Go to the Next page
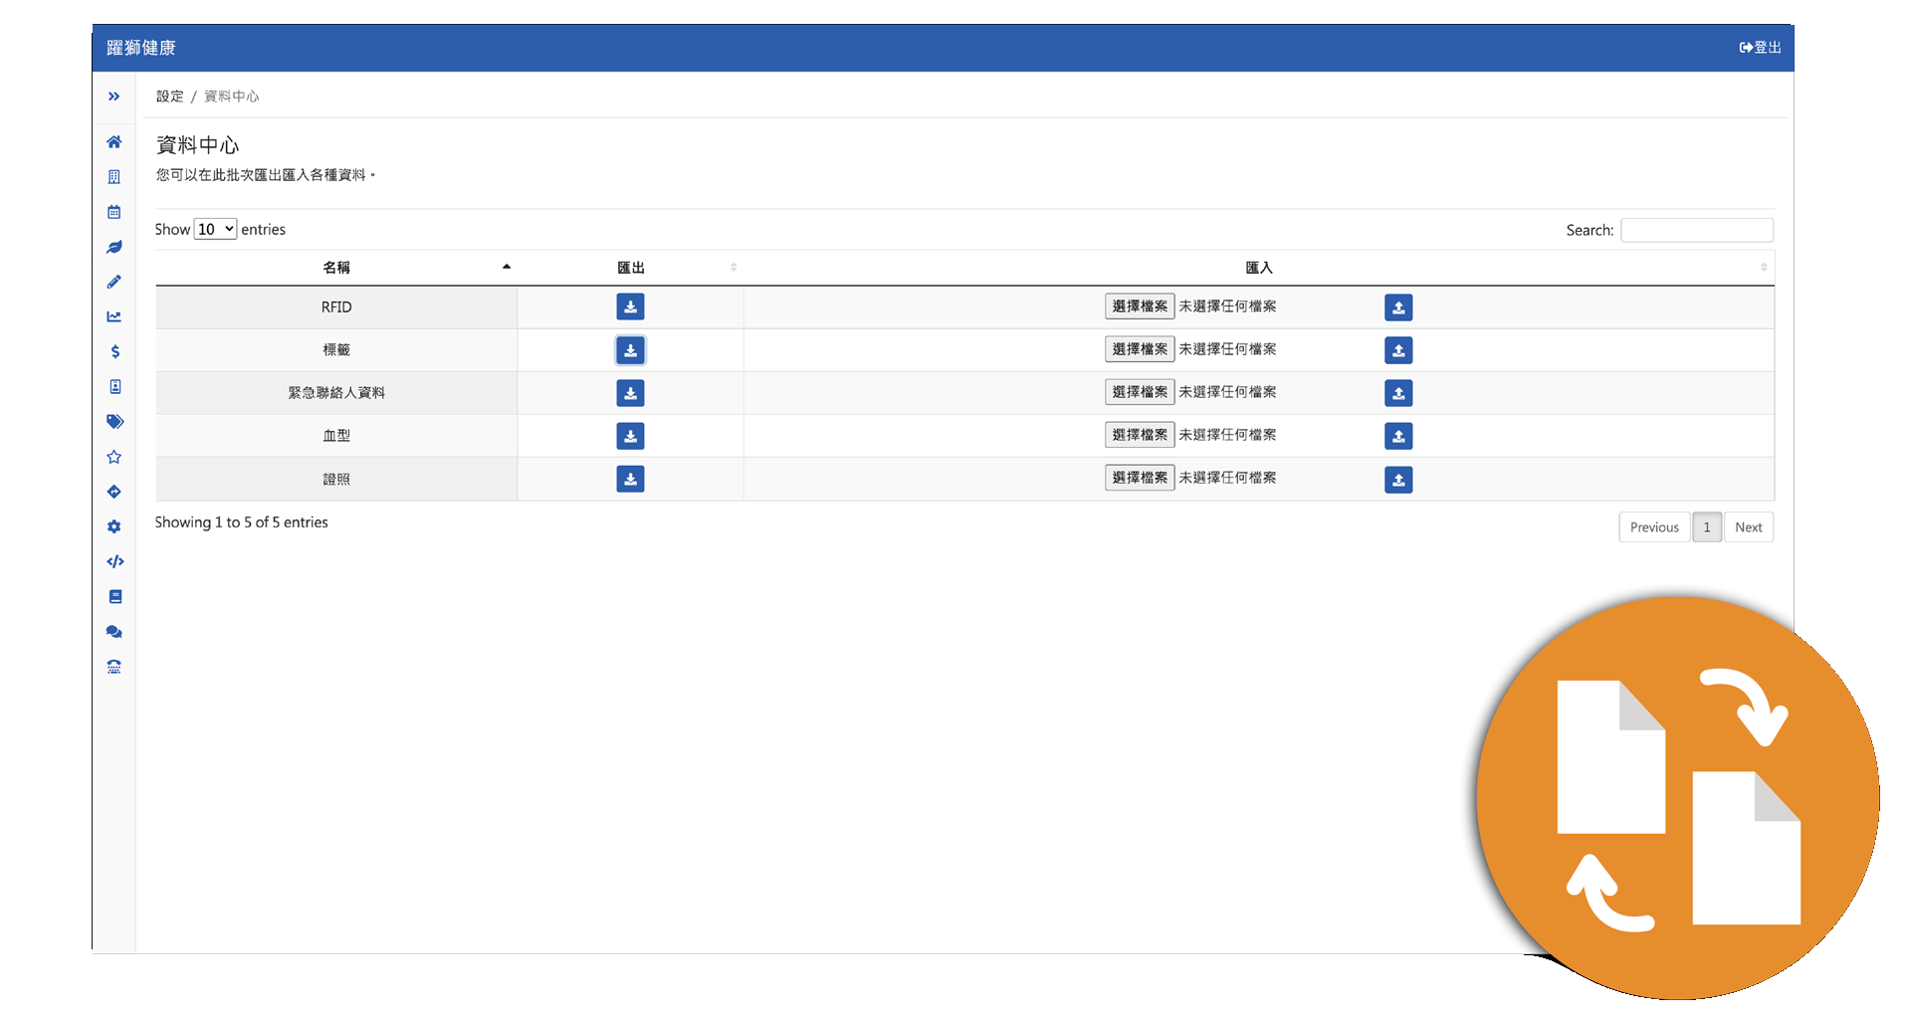Screen dimensions: 1911x1019 click(x=1748, y=527)
